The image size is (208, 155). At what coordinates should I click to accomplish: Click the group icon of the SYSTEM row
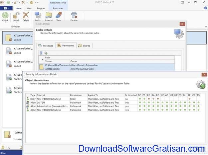click(28, 103)
